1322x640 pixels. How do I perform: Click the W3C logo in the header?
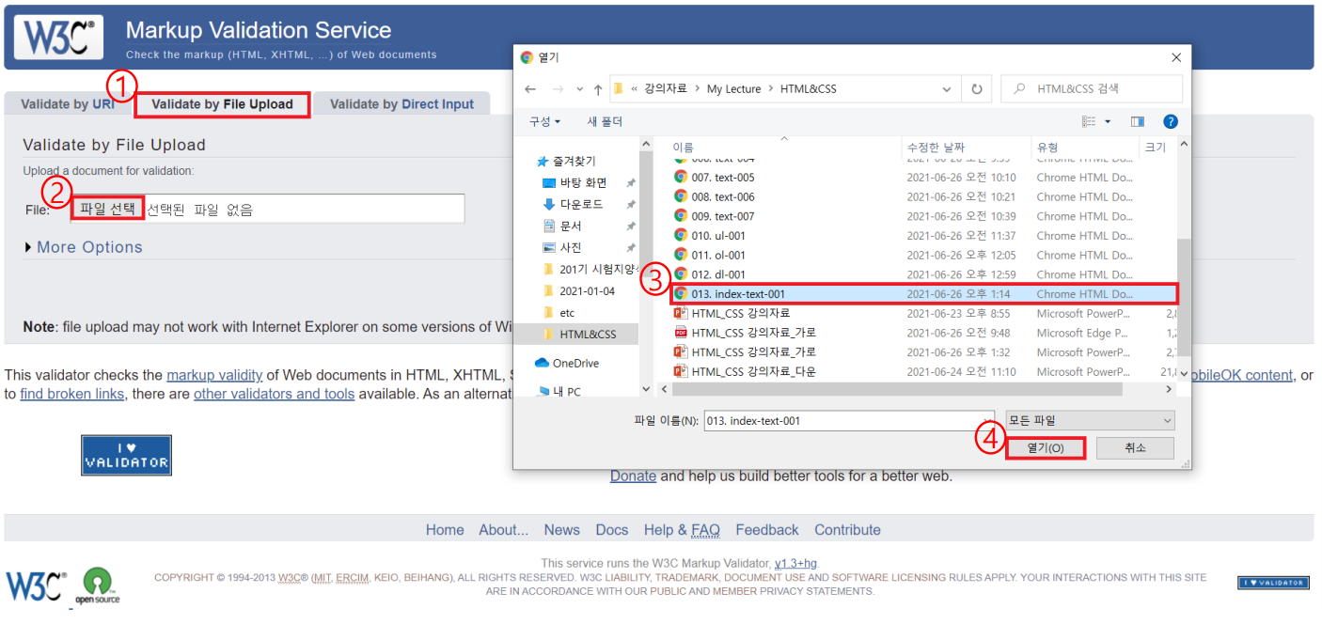click(58, 38)
